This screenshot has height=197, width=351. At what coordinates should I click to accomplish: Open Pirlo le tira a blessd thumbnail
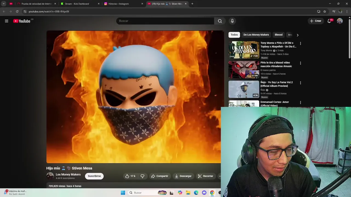(244, 69)
